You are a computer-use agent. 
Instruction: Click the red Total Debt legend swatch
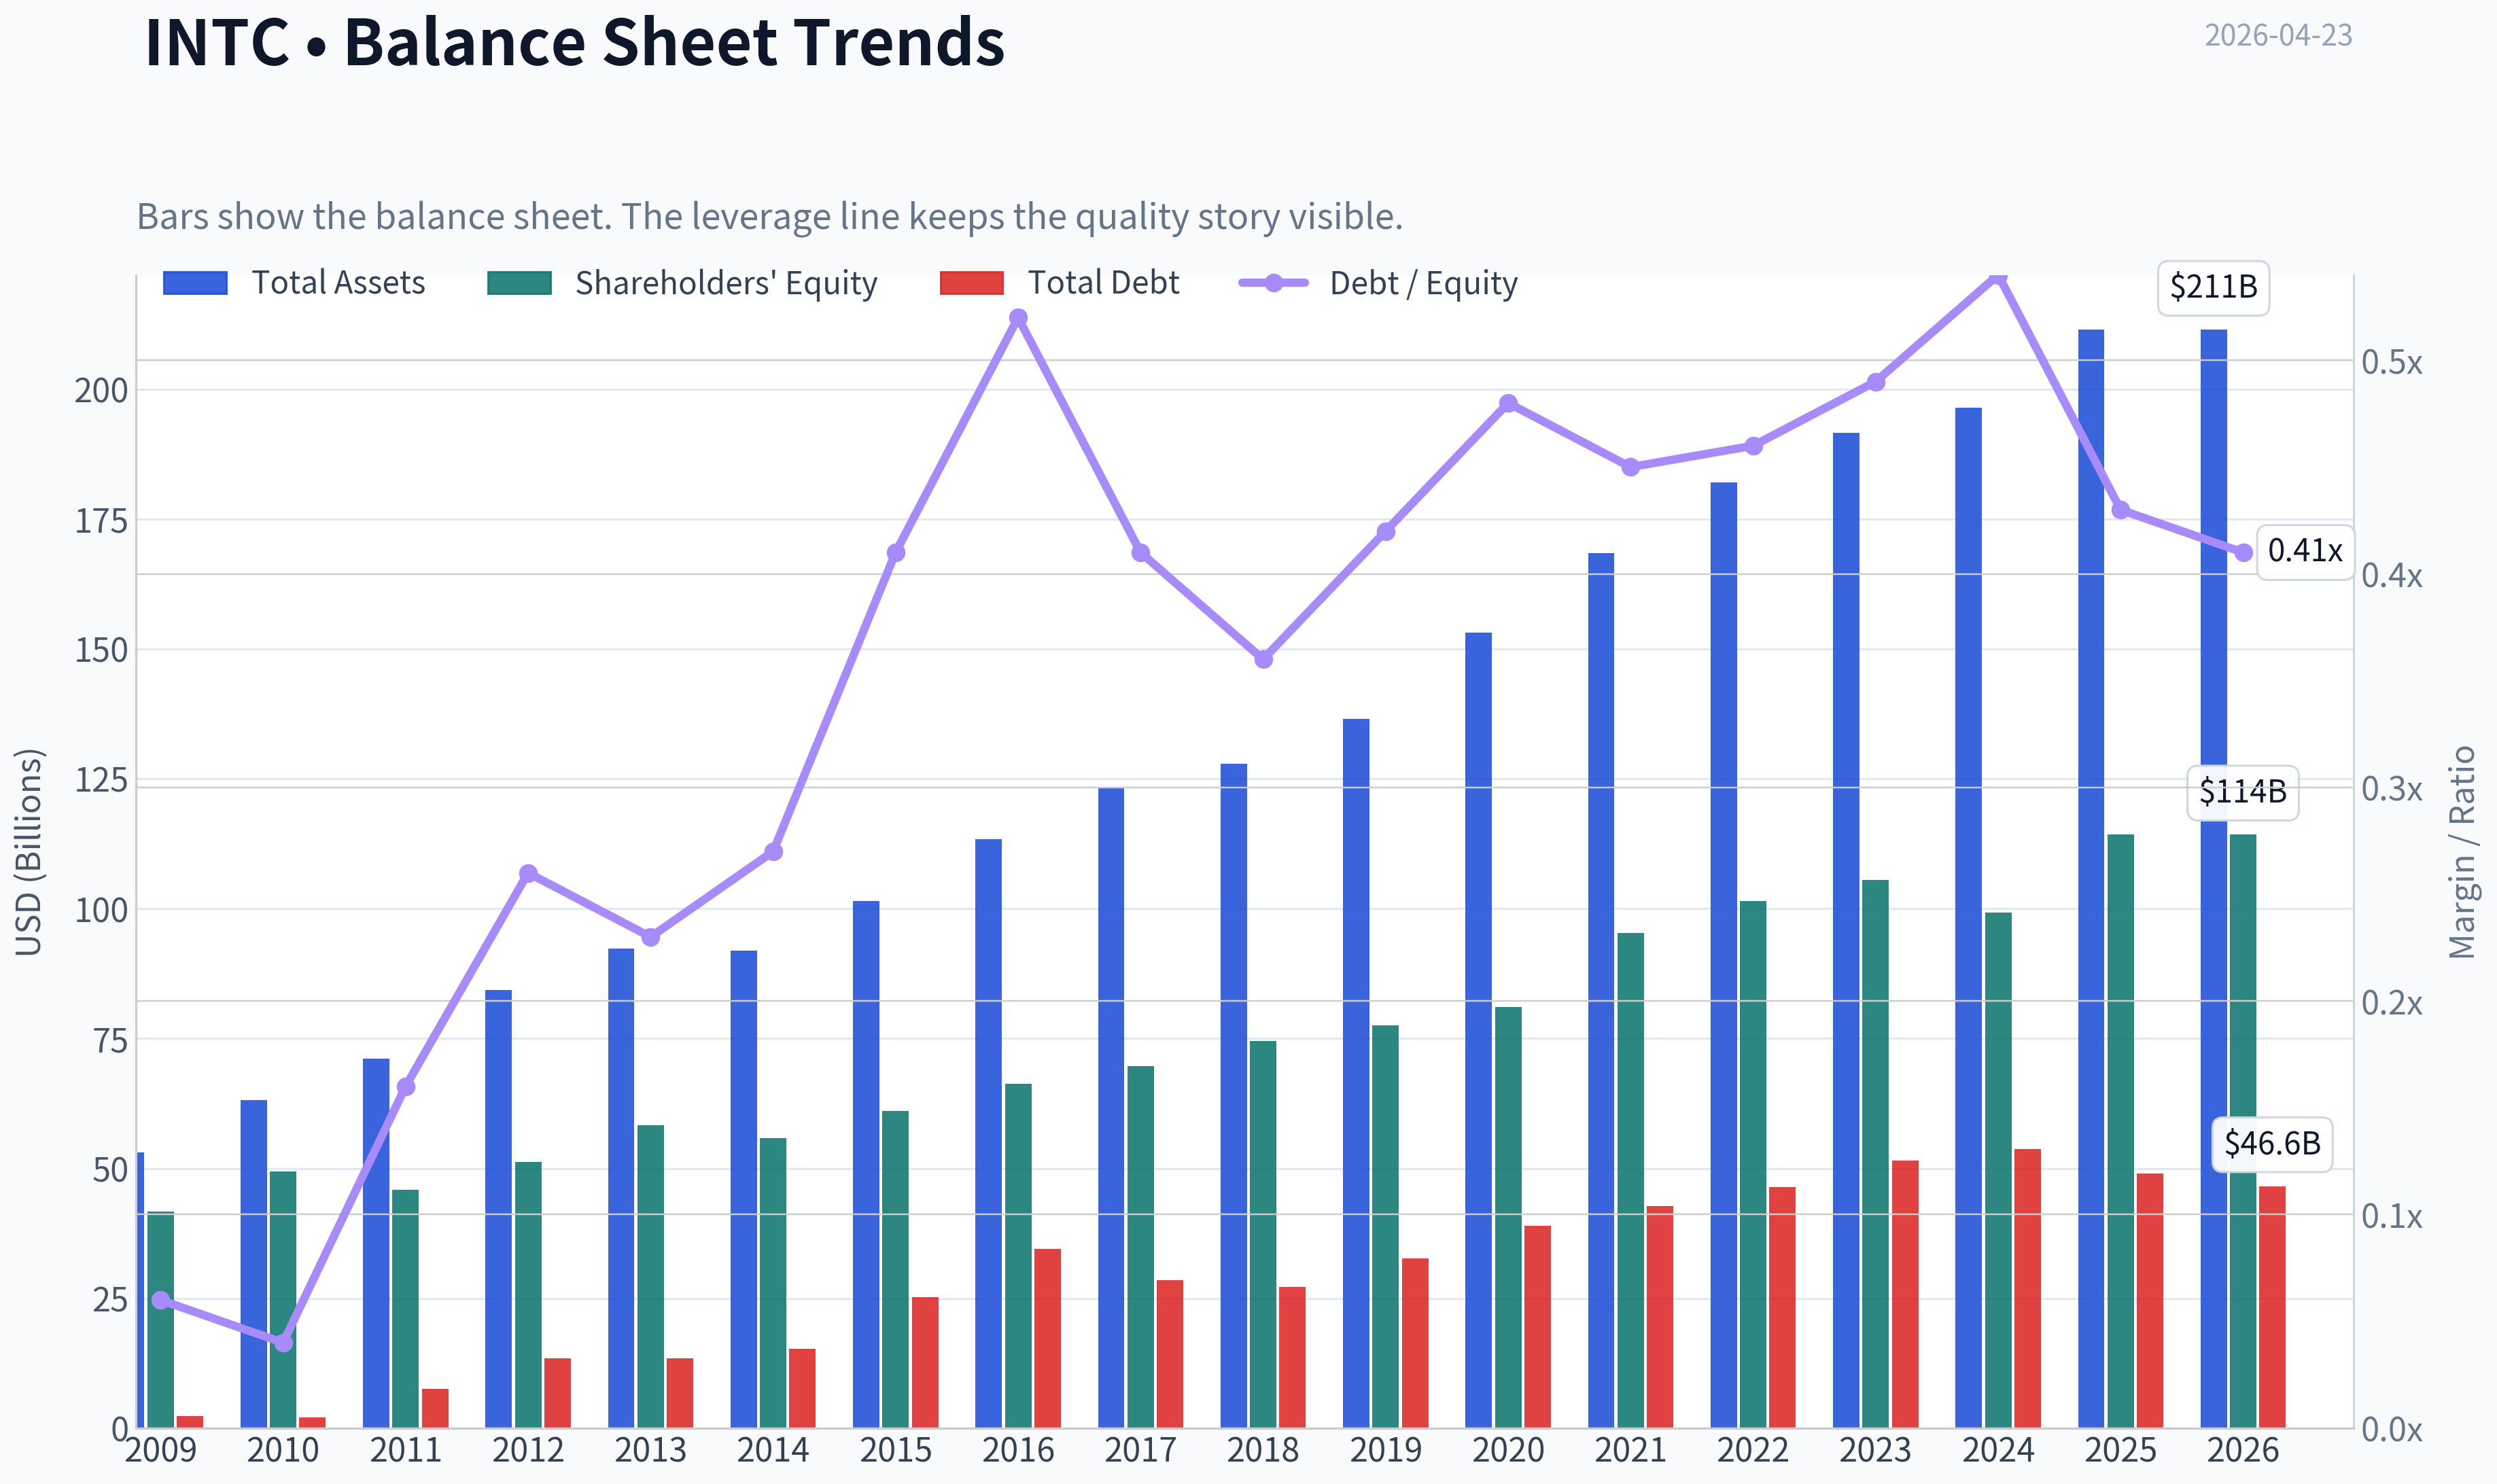point(972,283)
